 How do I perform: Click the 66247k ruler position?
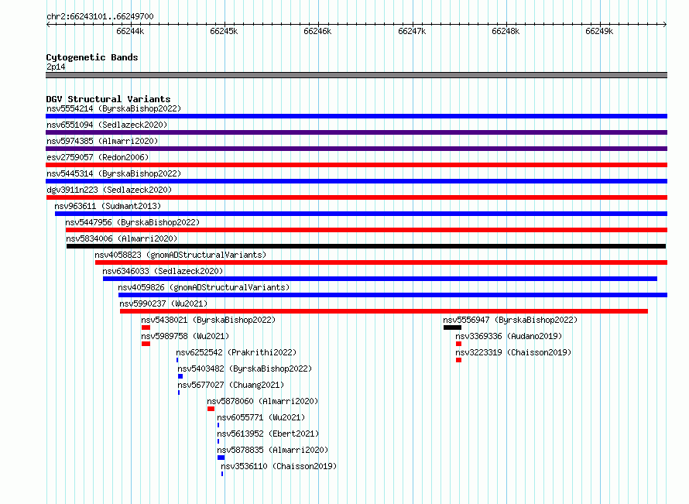click(412, 31)
